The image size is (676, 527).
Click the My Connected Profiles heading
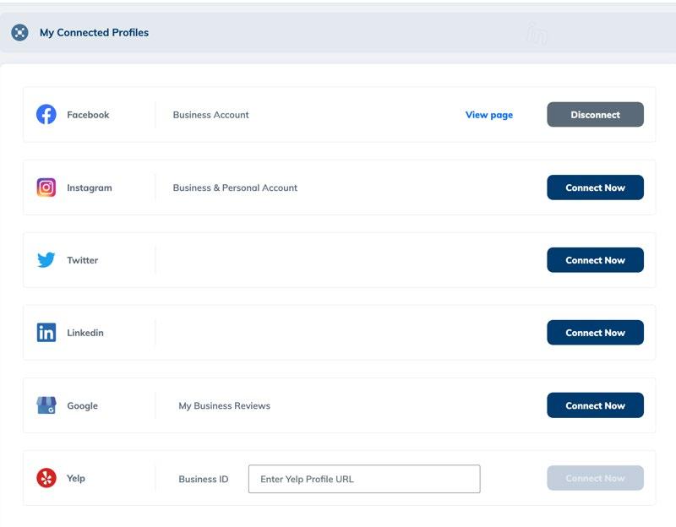94,33
